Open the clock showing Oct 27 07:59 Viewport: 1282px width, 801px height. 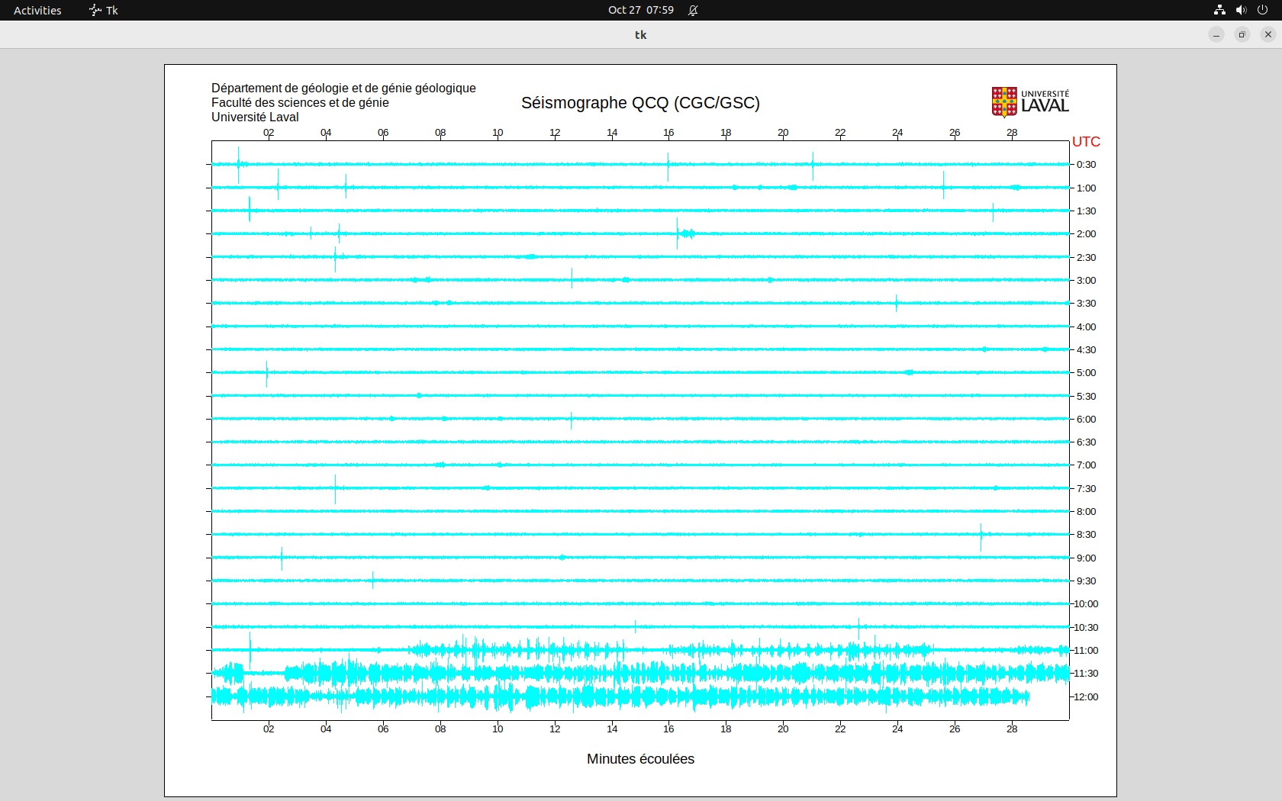click(640, 10)
